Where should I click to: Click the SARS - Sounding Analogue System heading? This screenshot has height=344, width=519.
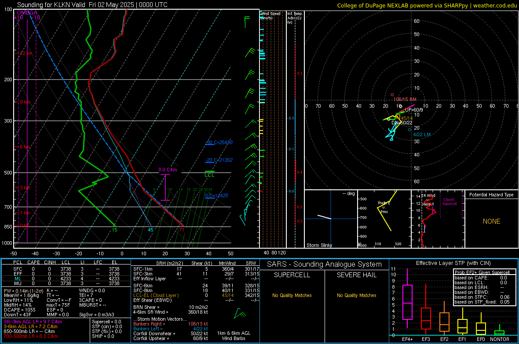pyautogui.click(x=324, y=264)
